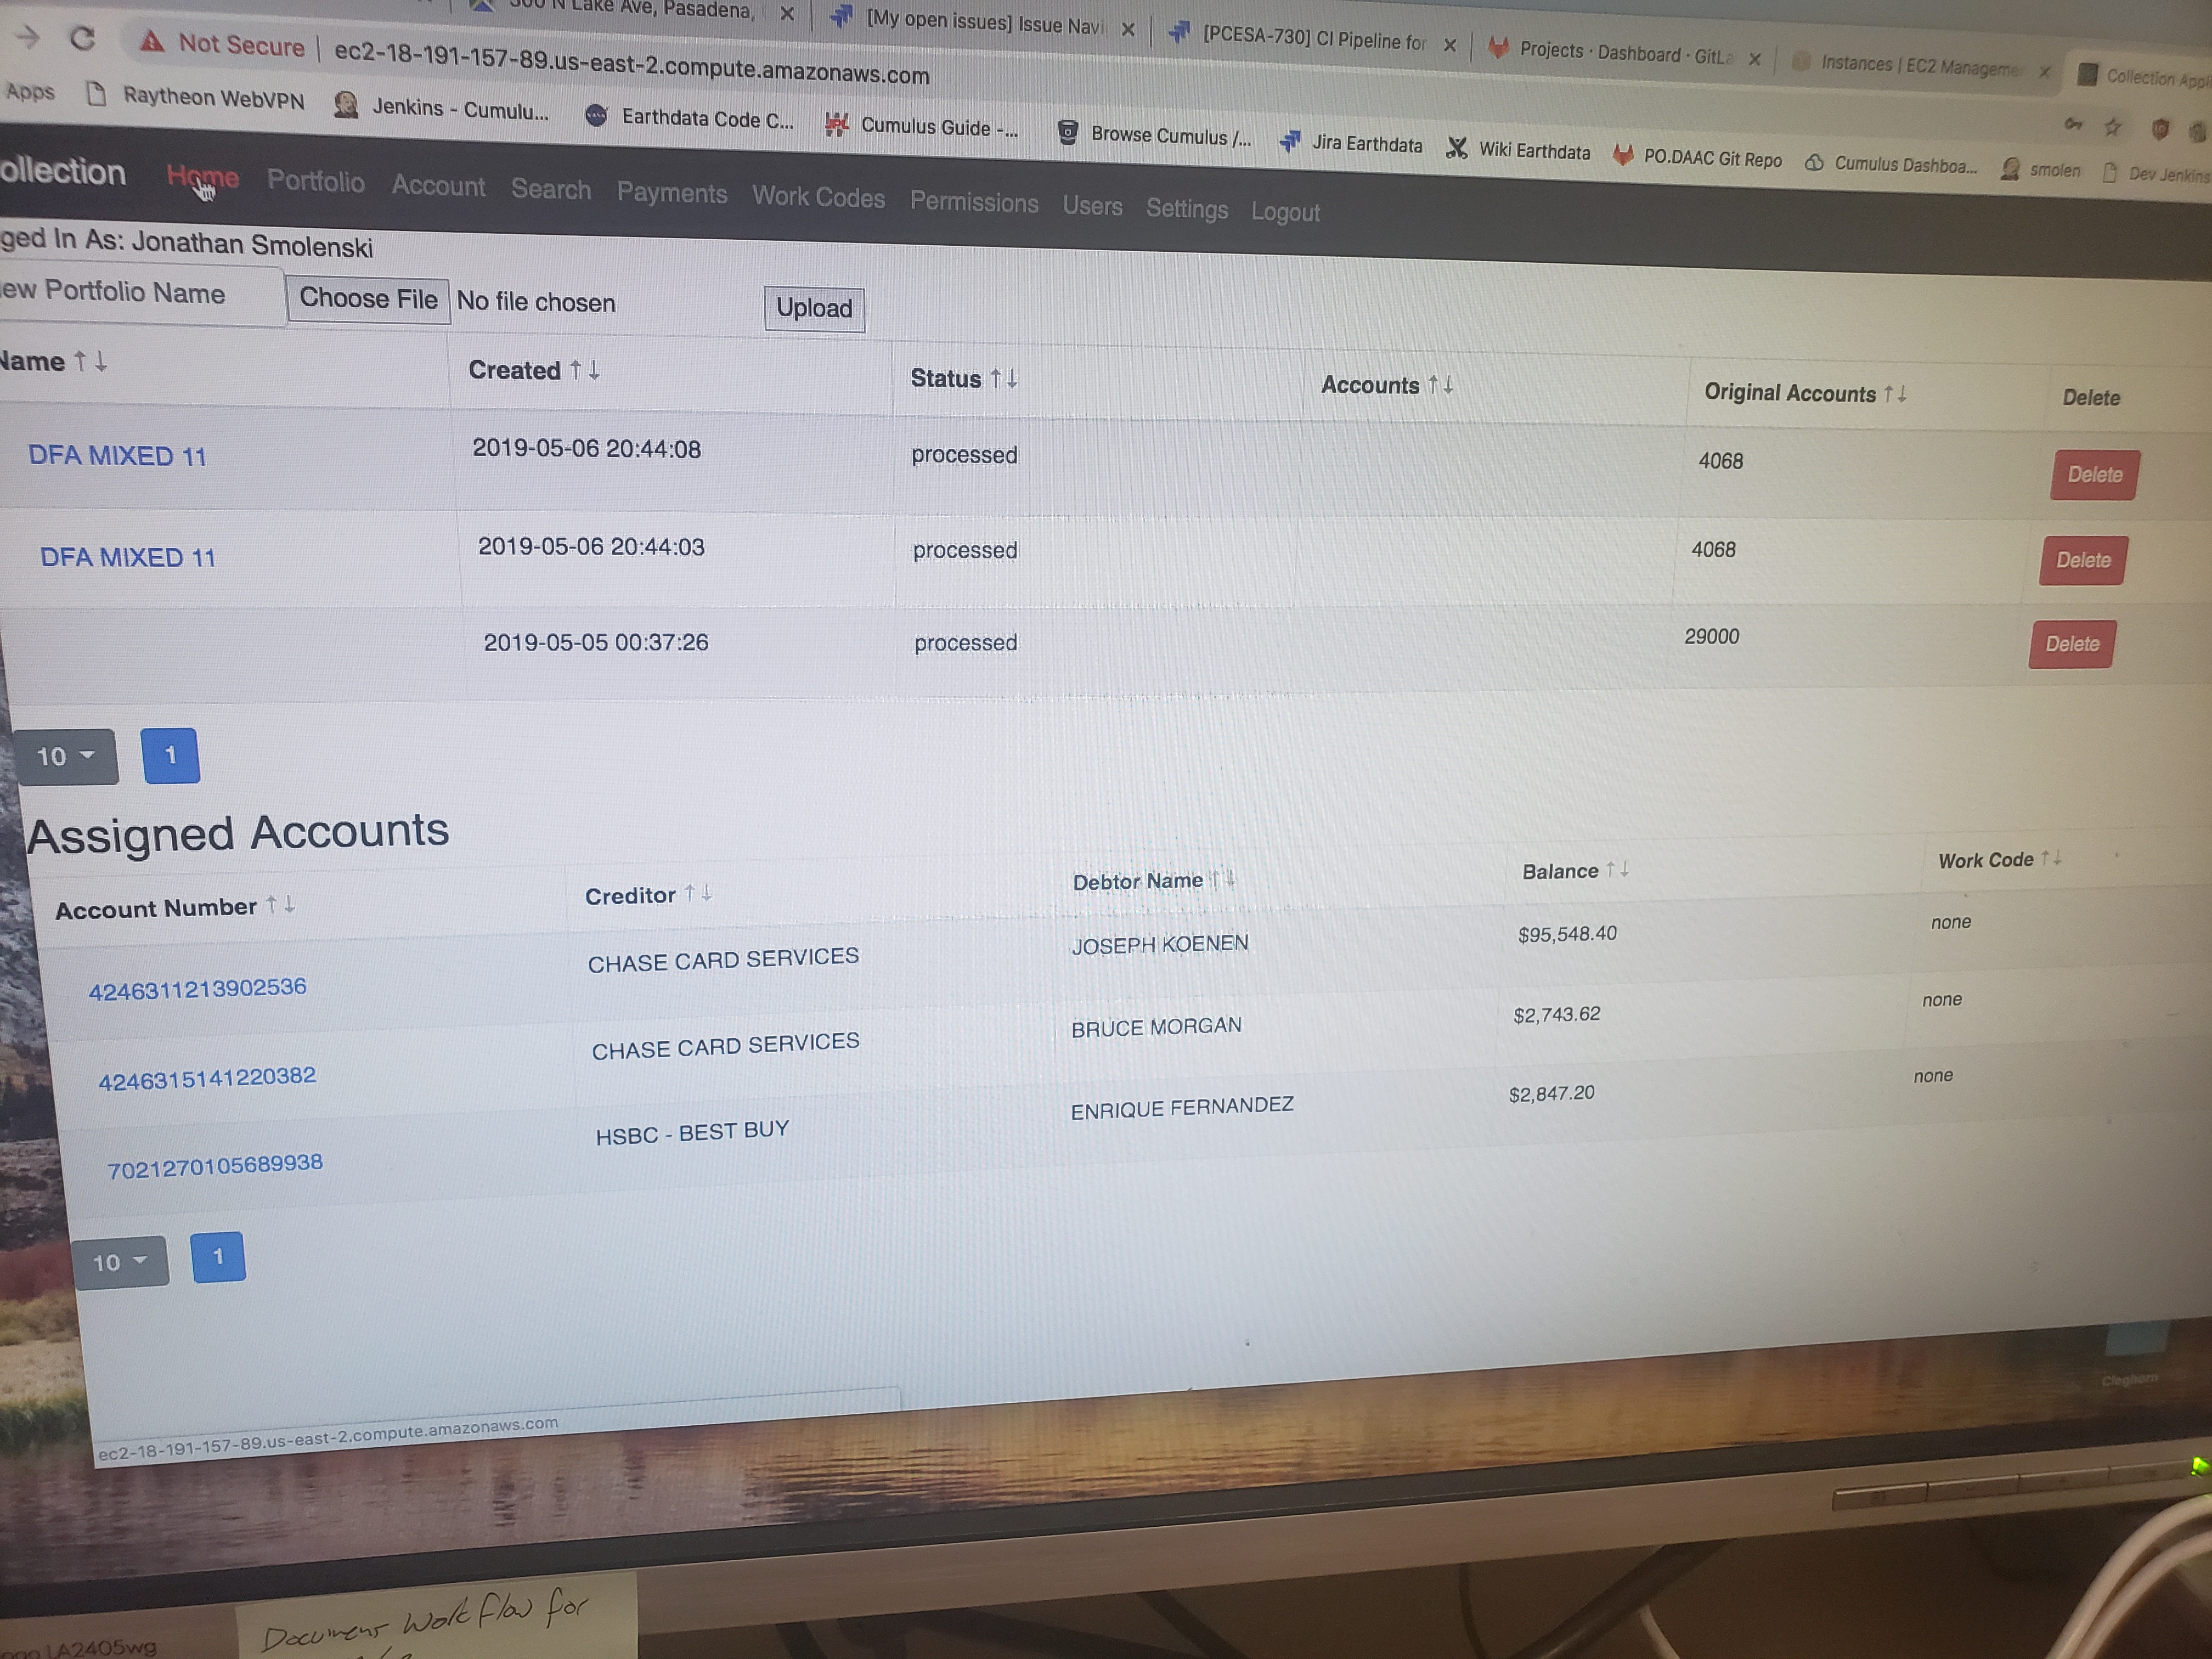This screenshot has width=2212, height=1659.
Task: Open the Home navigation item
Action: pos(202,177)
